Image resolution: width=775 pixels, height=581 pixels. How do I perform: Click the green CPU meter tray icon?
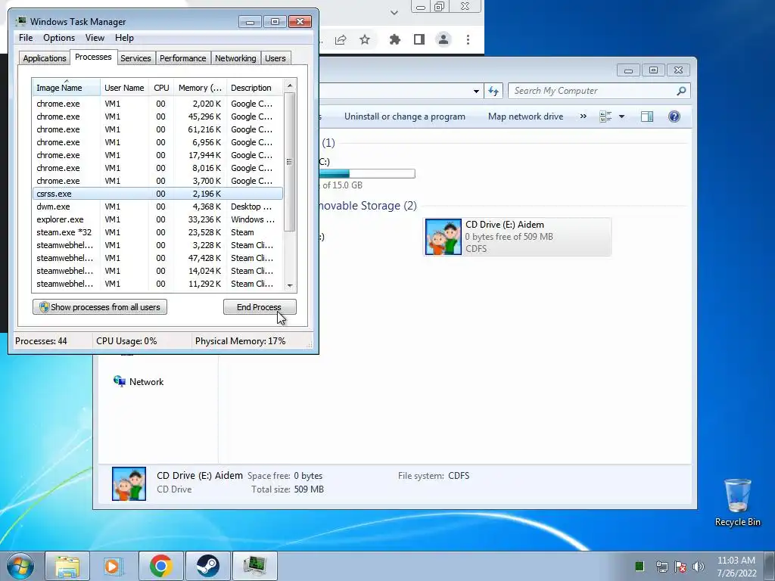(x=639, y=566)
